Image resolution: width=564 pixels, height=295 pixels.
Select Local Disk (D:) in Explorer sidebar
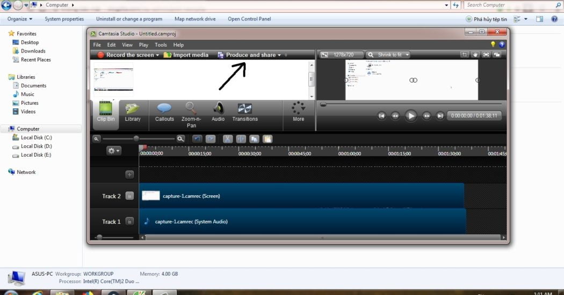click(x=36, y=146)
